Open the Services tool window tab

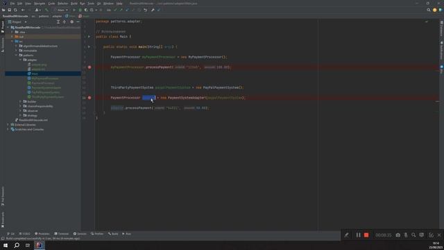[80, 234]
